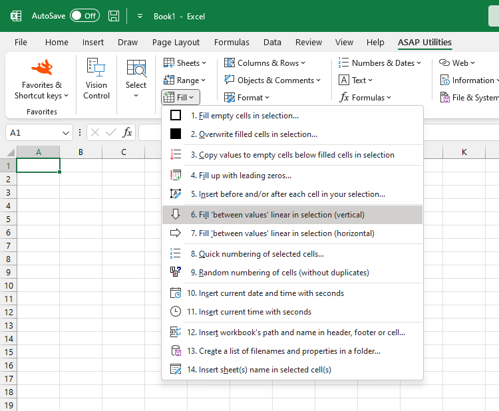Open the Web dropdown menu
This screenshot has width=499, height=411.
pyautogui.click(x=457, y=63)
